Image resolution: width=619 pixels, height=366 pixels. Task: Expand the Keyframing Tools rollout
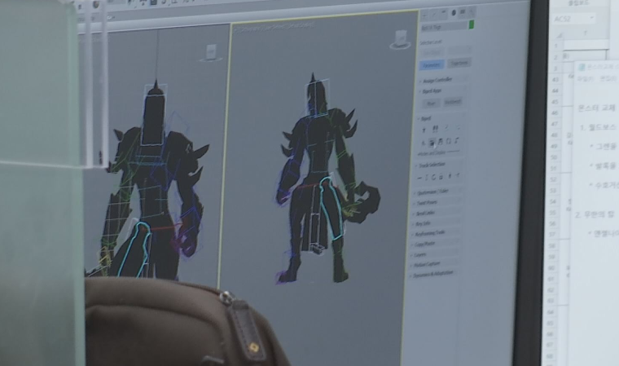point(430,233)
